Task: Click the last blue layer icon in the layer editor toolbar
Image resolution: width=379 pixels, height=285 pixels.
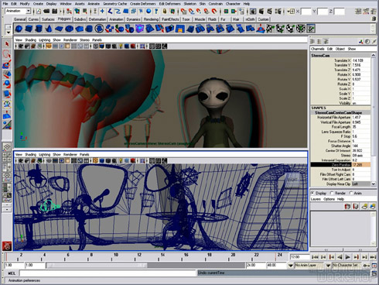Action: point(373,207)
